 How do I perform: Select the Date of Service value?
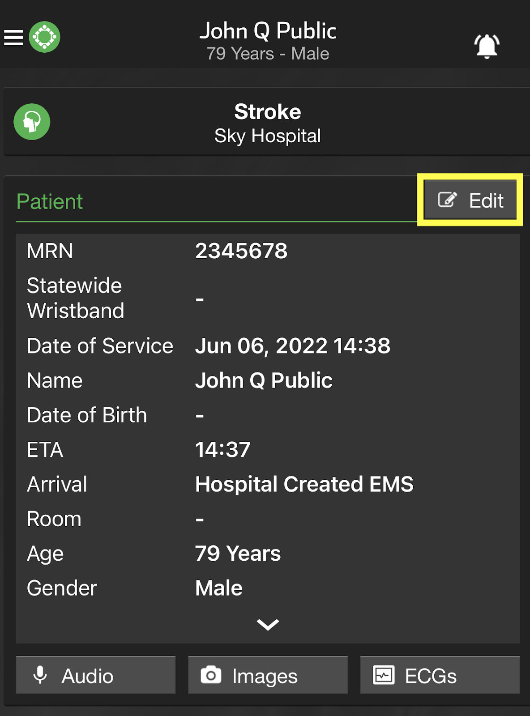coord(293,346)
